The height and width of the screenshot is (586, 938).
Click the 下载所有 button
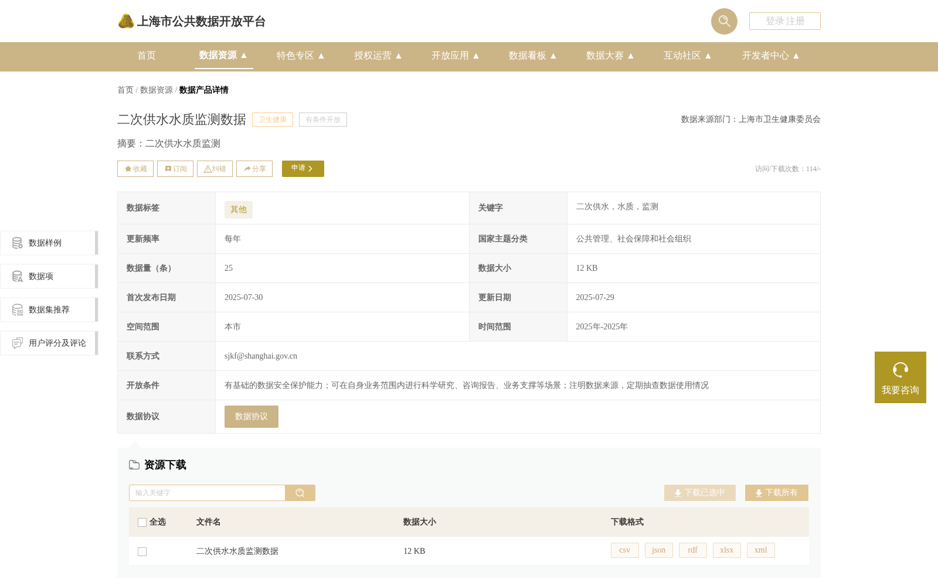777,493
